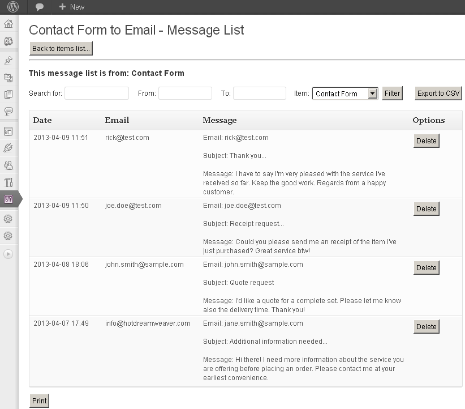Click the WordPress logo in admin bar
This screenshot has height=409, width=465.
pos(12,7)
